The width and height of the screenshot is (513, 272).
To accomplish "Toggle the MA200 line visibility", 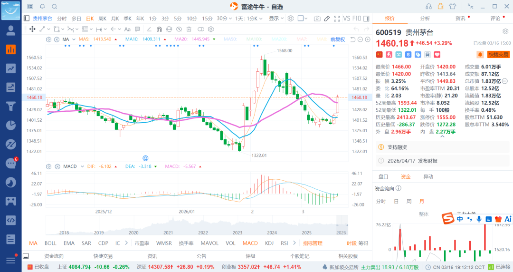I will pos(279,39).
